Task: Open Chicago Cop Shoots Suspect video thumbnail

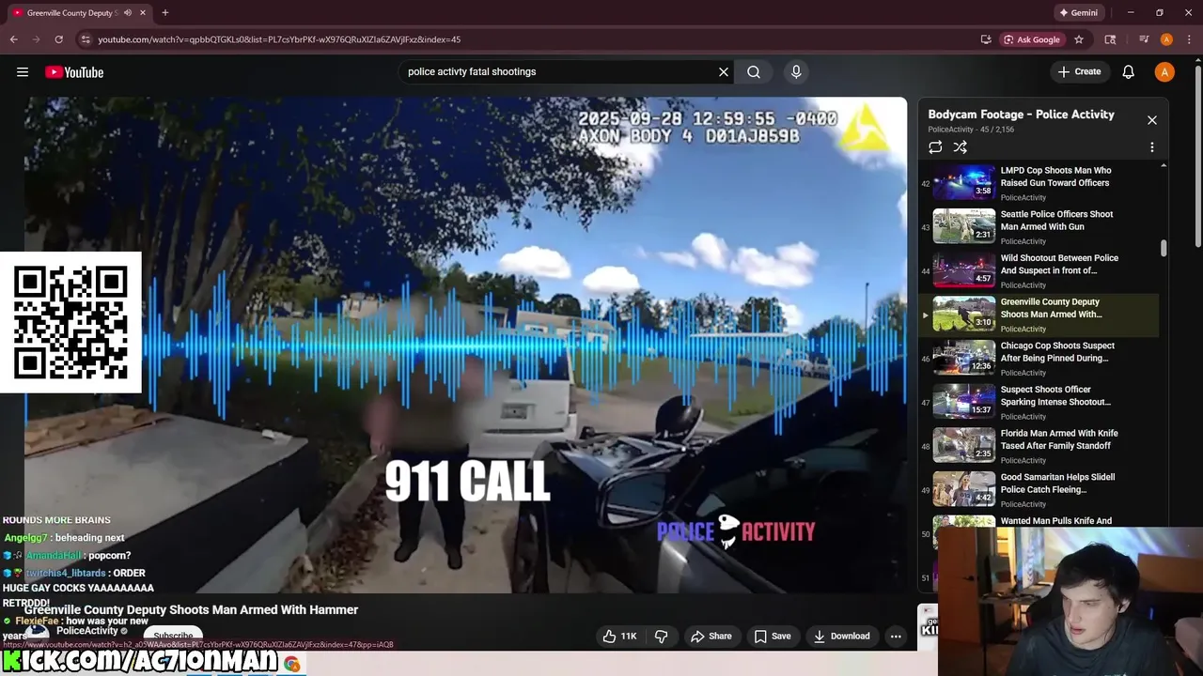Action: [964, 358]
